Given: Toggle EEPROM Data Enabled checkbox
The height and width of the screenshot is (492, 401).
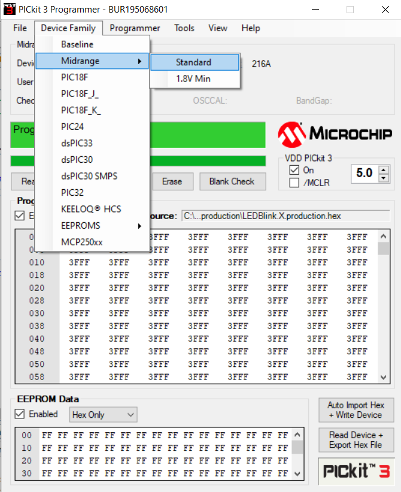Looking at the screenshot, I should pos(20,414).
